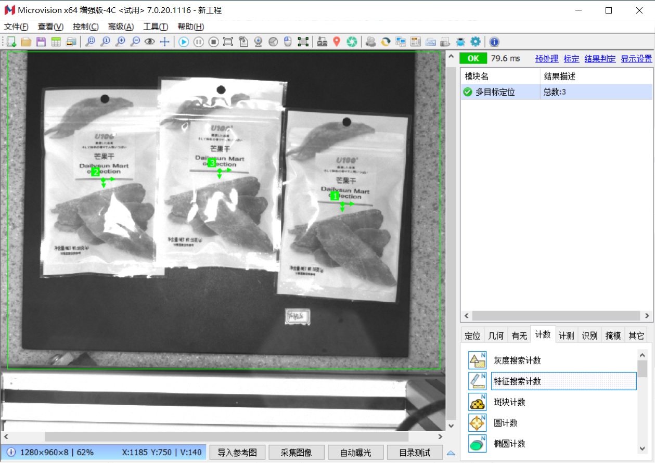Click the green-handled selection box icon
Image resolution: width=655 pixels, height=463 pixels.
coord(303,42)
